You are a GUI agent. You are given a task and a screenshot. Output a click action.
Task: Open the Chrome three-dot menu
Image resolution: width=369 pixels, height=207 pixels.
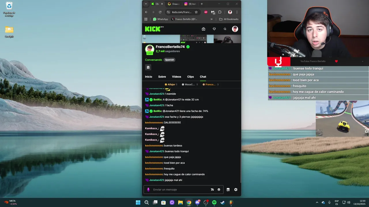pyautogui.click(x=237, y=12)
